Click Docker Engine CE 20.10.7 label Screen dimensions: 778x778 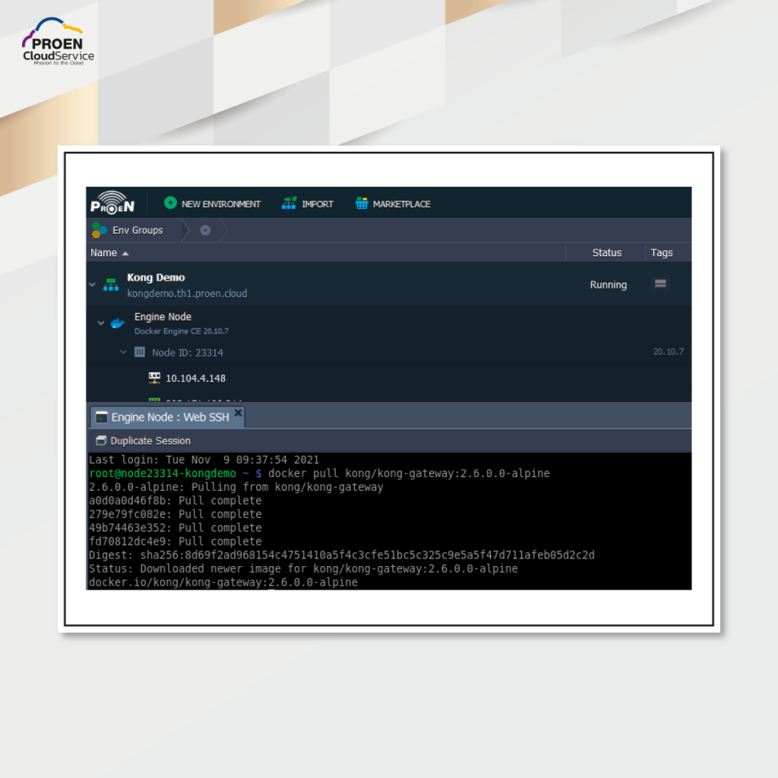point(181,331)
